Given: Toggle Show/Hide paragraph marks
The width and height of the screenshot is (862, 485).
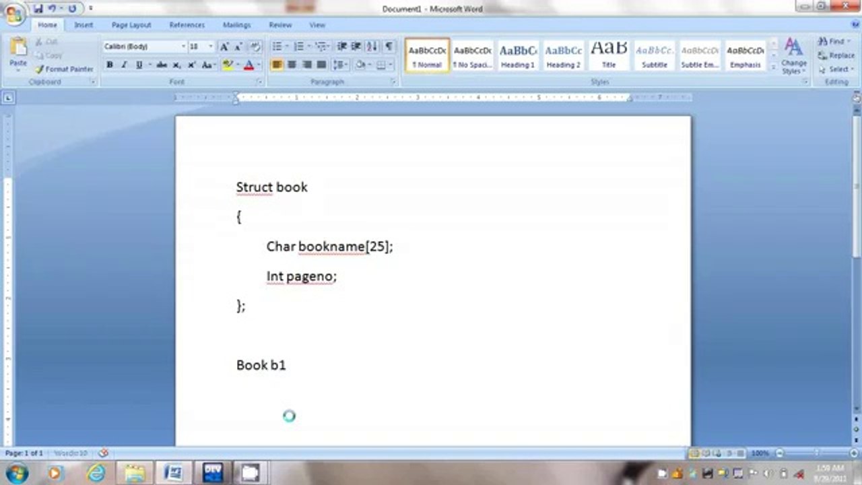Looking at the screenshot, I should coord(389,46).
